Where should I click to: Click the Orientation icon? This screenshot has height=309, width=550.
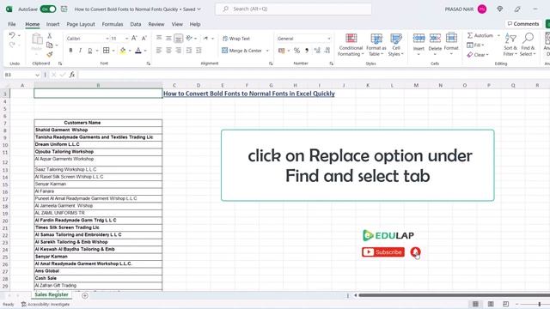190,38
